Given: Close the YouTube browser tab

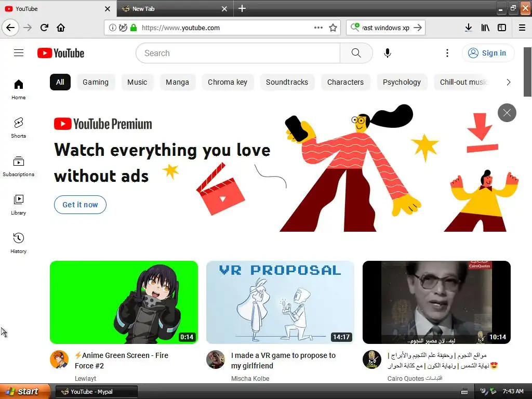Looking at the screenshot, I should pyautogui.click(x=107, y=9).
